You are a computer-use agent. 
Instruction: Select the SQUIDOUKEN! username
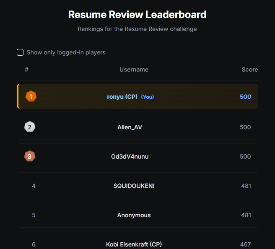[134, 186]
